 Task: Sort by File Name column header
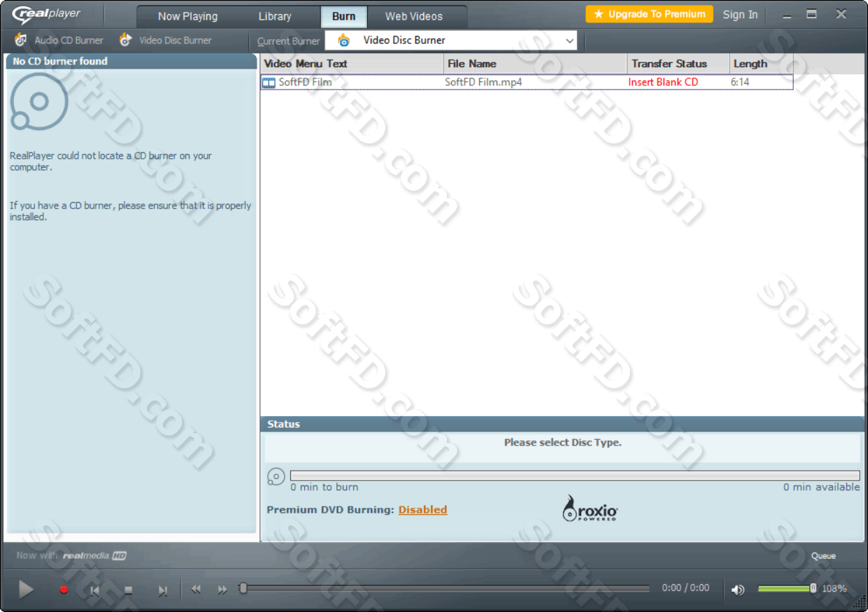[536, 64]
